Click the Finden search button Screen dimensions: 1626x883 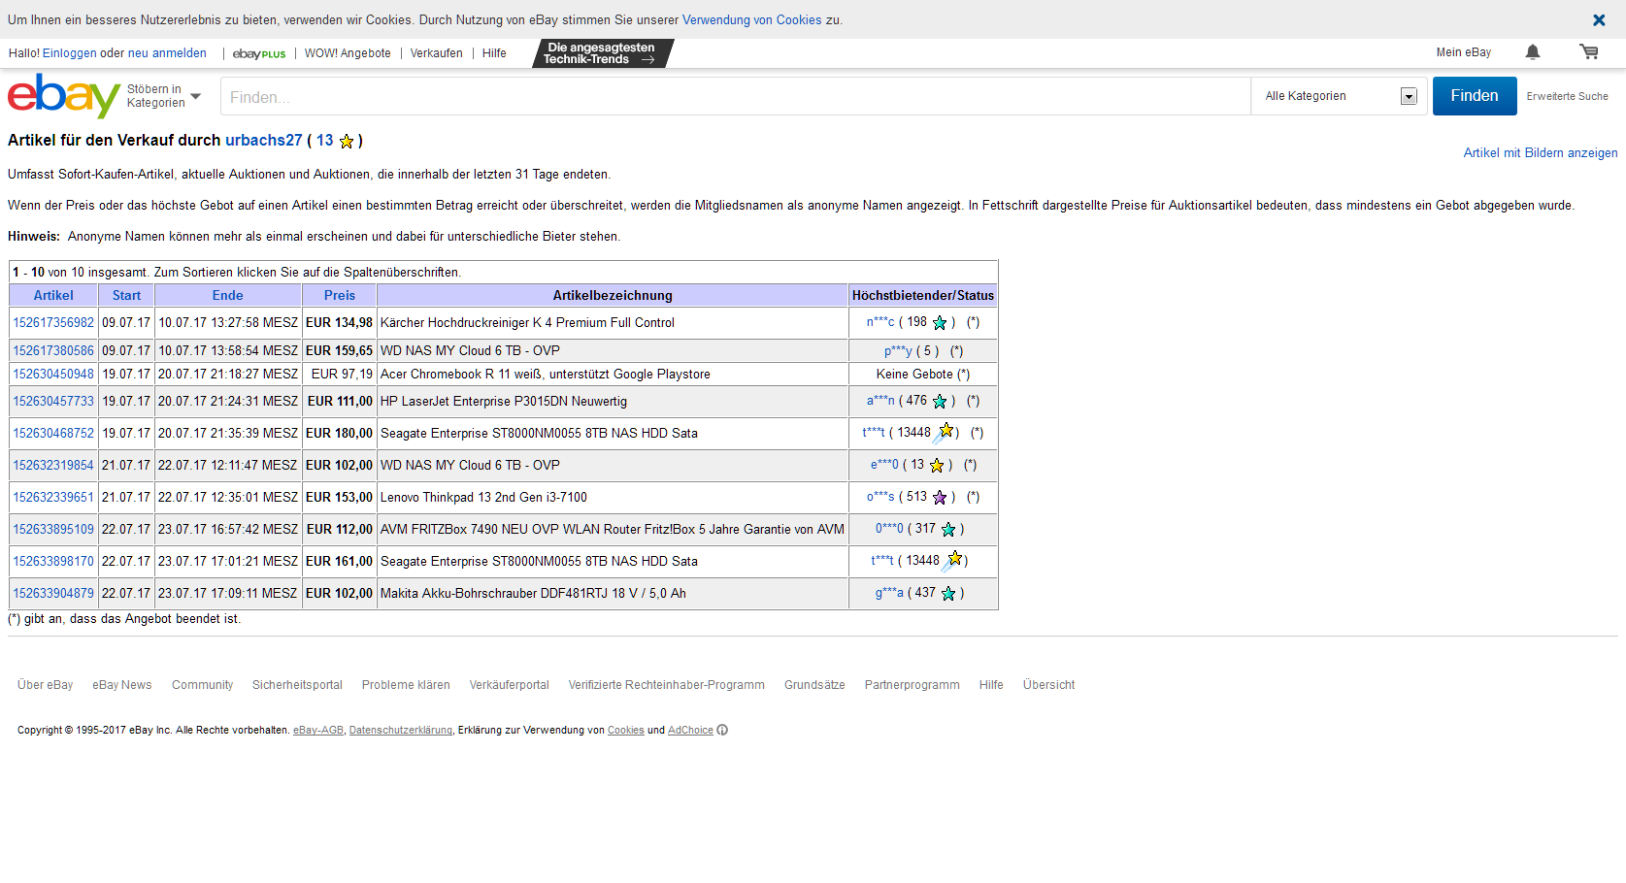1475,96
